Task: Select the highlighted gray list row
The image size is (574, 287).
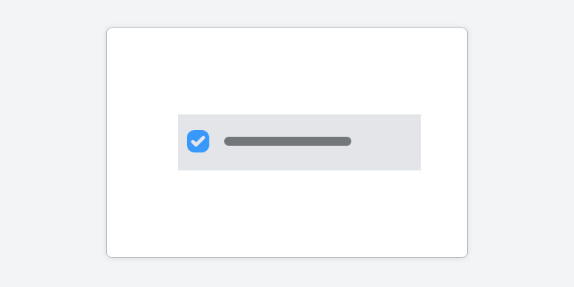Action: (x=299, y=143)
